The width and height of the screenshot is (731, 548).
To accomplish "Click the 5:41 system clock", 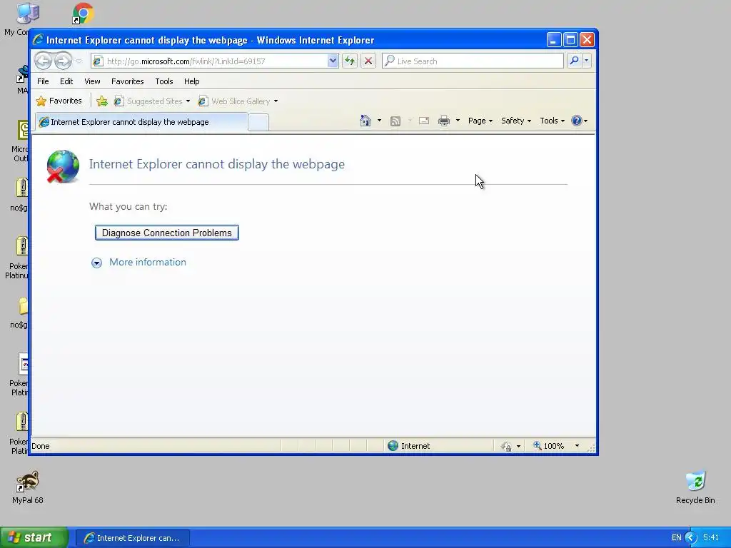I will (x=711, y=537).
